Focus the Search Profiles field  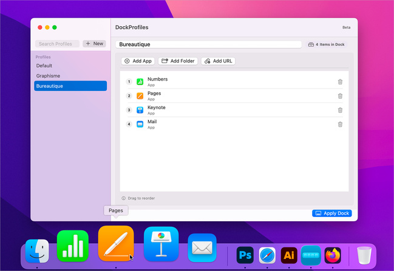click(x=57, y=44)
